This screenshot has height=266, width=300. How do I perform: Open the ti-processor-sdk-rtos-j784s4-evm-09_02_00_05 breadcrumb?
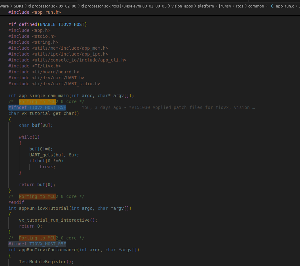click(124, 6)
